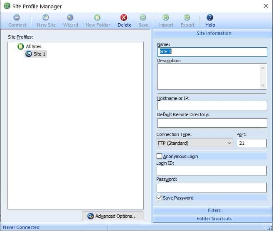Launch the site Wizard
Image resolution: width=273 pixels, height=231 pixels.
click(70, 20)
